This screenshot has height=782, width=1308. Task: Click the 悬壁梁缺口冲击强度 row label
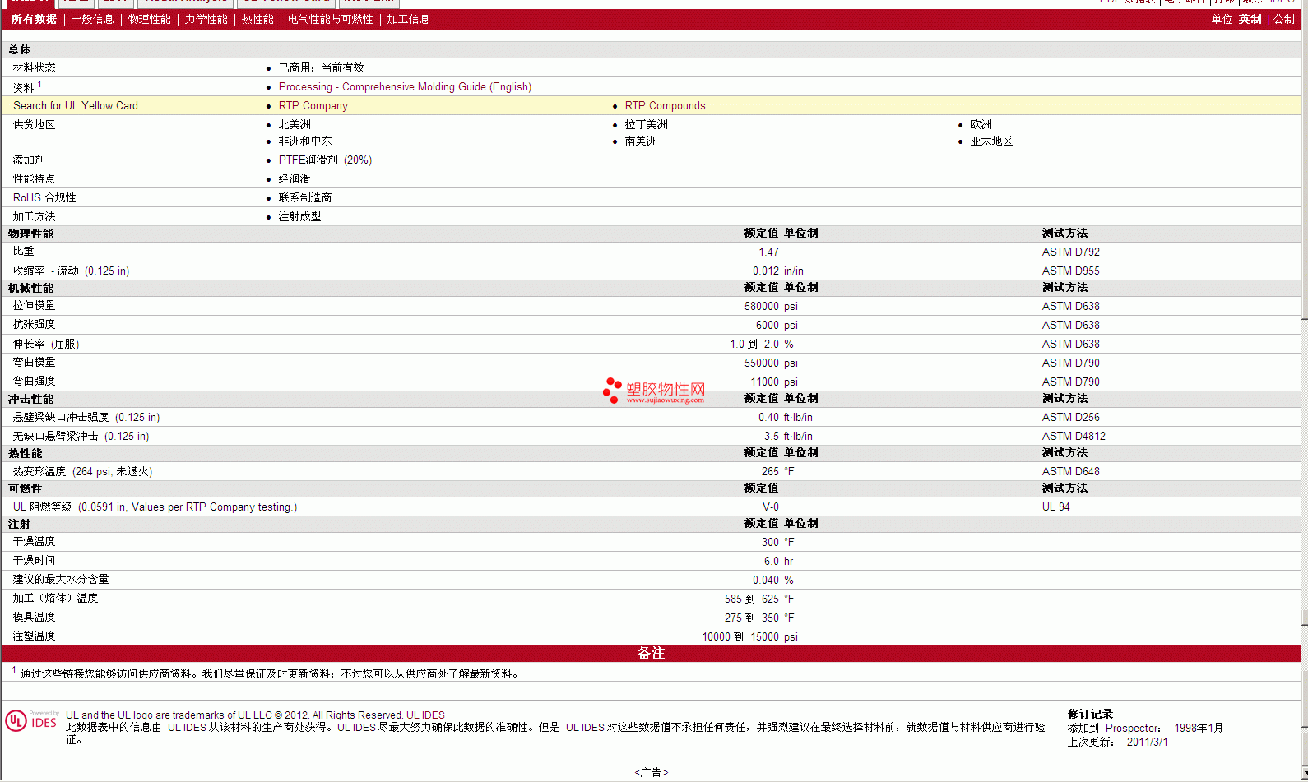(86, 418)
